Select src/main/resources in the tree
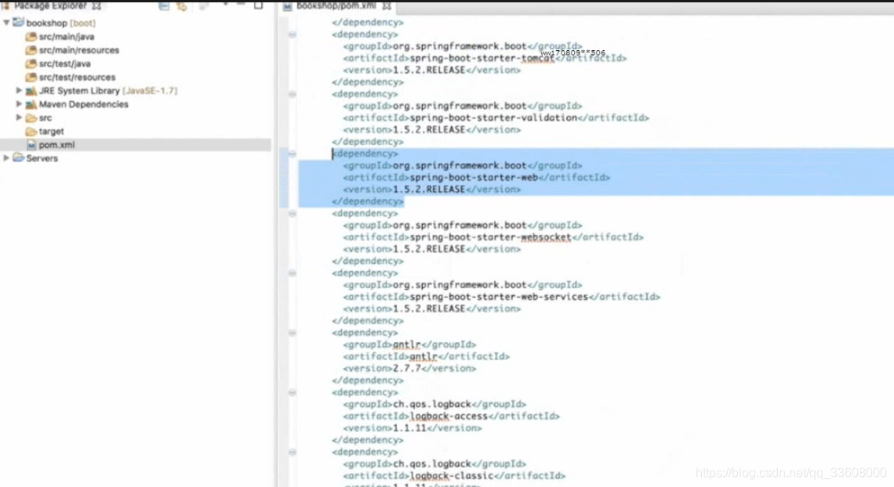The height and width of the screenshot is (487, 894). [78, 50]
